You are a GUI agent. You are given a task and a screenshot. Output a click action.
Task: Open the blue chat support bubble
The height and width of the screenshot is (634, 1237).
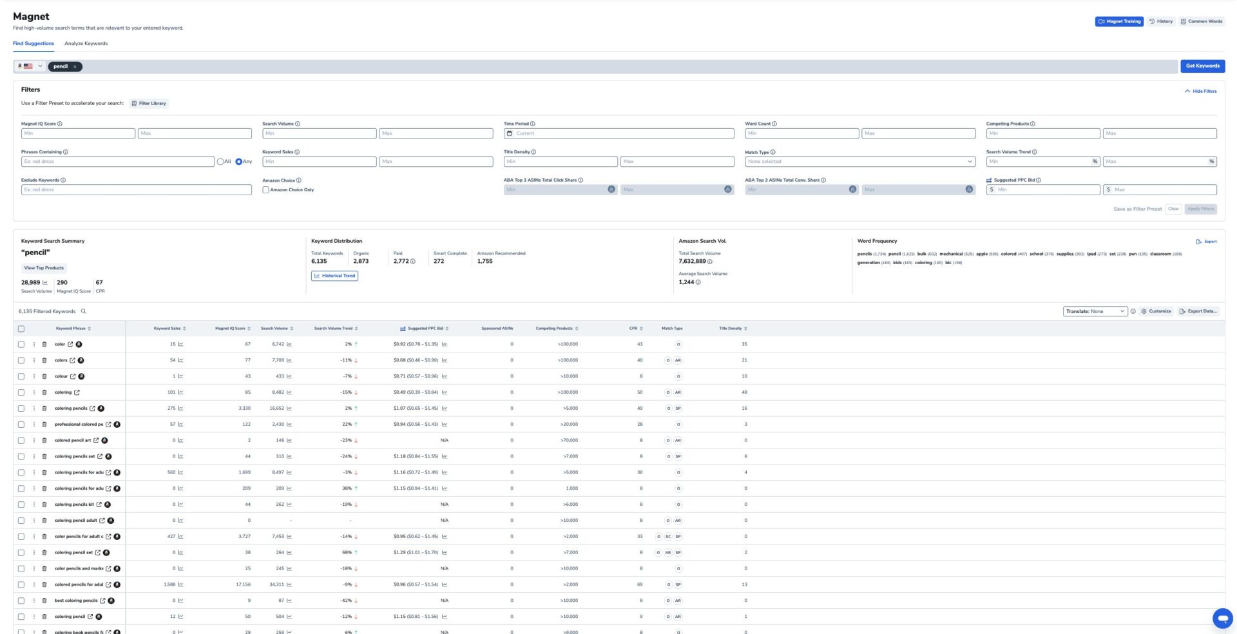[x=1222, y=618]
